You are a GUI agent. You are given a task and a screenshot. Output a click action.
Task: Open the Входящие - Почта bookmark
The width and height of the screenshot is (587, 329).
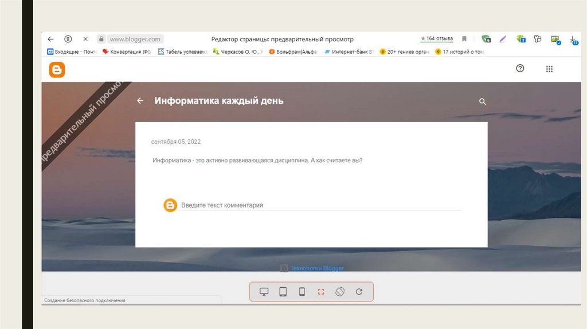[72, 52]
